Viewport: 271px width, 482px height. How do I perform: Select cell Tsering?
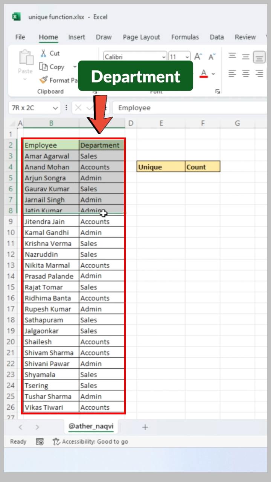pyautogui.click(x=51, y=385)
